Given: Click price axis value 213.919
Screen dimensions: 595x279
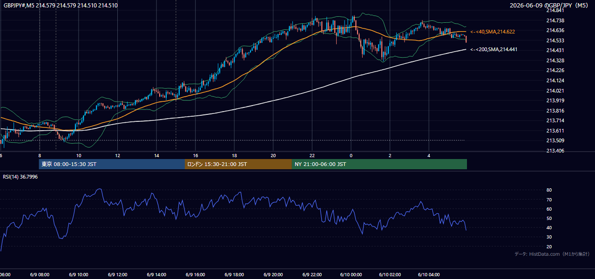Looking at the screenshot, I should pyautogui.click(x=555, y=100).
